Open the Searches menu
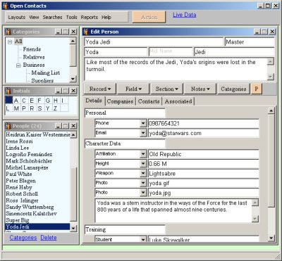282x261 pixels. 52,18
